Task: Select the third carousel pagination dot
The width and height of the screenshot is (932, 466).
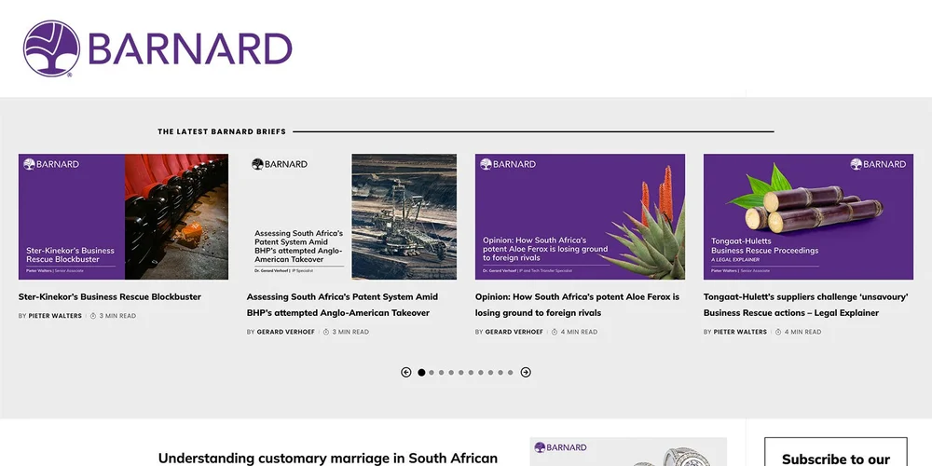Action: click(441, 373)
